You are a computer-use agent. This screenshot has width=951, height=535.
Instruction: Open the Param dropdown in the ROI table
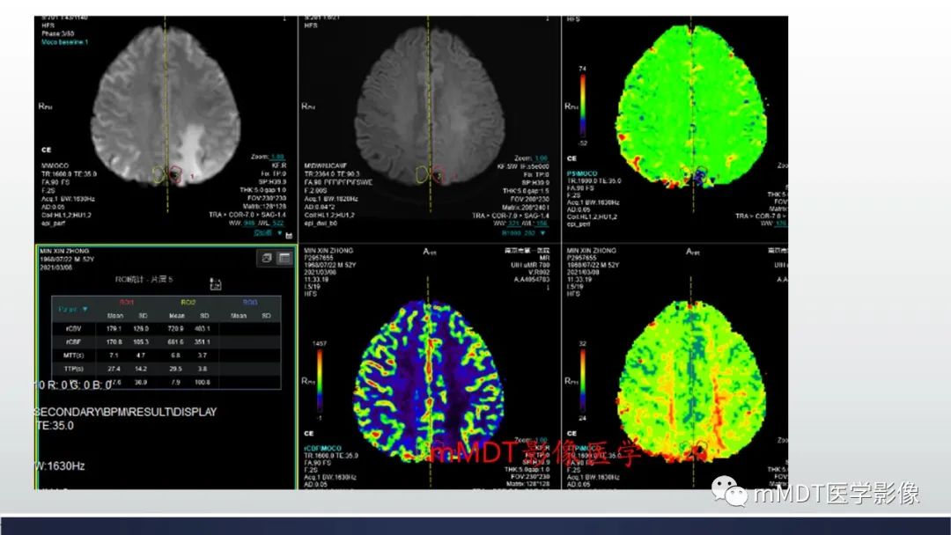[73, 309]
